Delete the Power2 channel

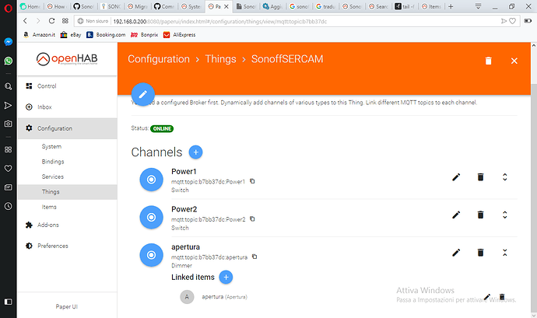[480, 215]
